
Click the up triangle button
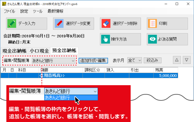[177, 60]
